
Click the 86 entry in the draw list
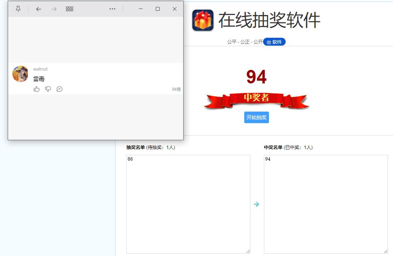[x=130, y=159]
